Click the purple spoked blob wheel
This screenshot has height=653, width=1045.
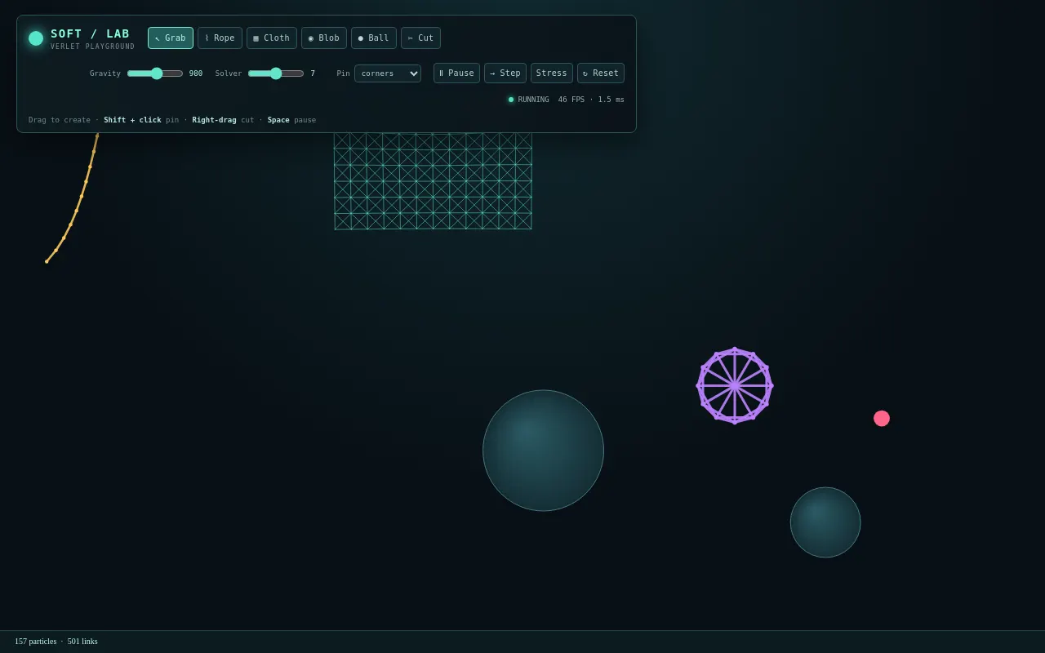(x=735, y=385)
